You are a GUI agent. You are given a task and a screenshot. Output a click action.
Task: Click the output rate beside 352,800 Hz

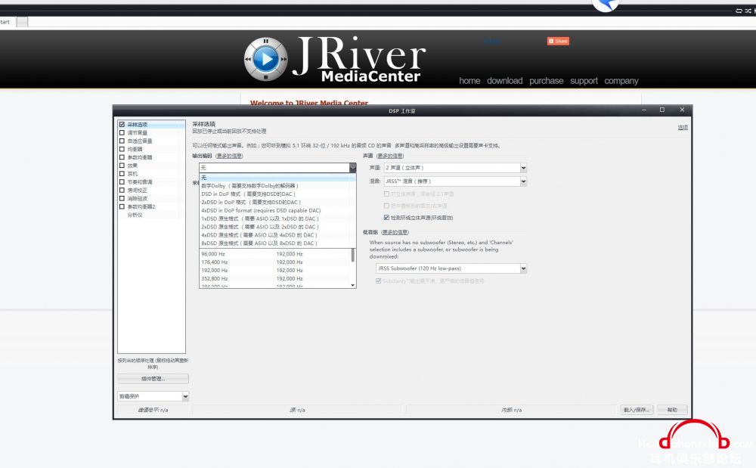290,278
